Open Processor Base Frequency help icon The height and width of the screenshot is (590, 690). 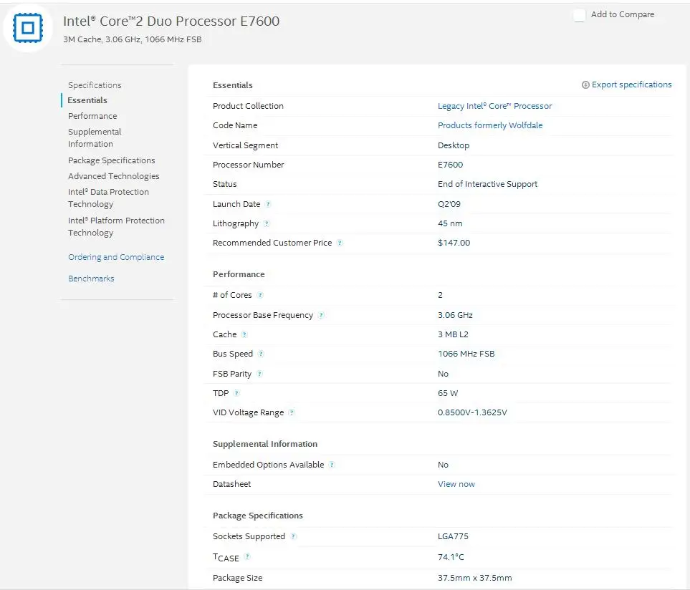pyautogui.click(x=321, y=315)
